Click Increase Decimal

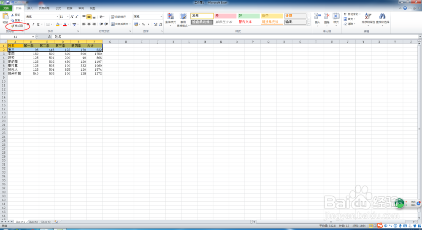[156, 24]
